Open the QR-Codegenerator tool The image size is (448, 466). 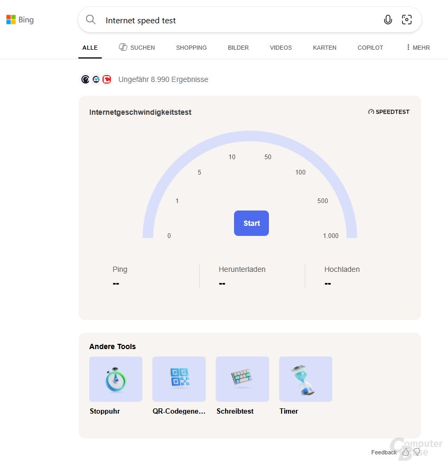tap(179, 379)
